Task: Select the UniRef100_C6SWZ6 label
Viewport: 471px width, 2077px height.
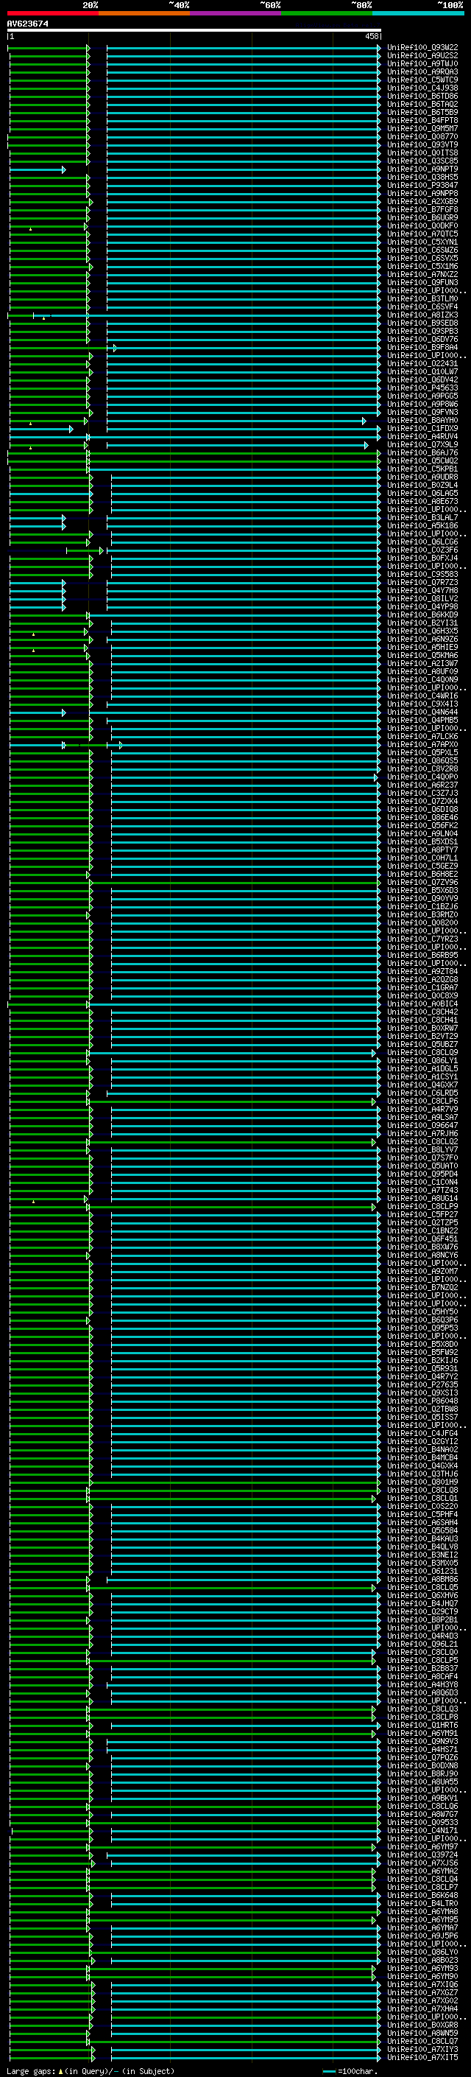Action: (x=422, y=250)
